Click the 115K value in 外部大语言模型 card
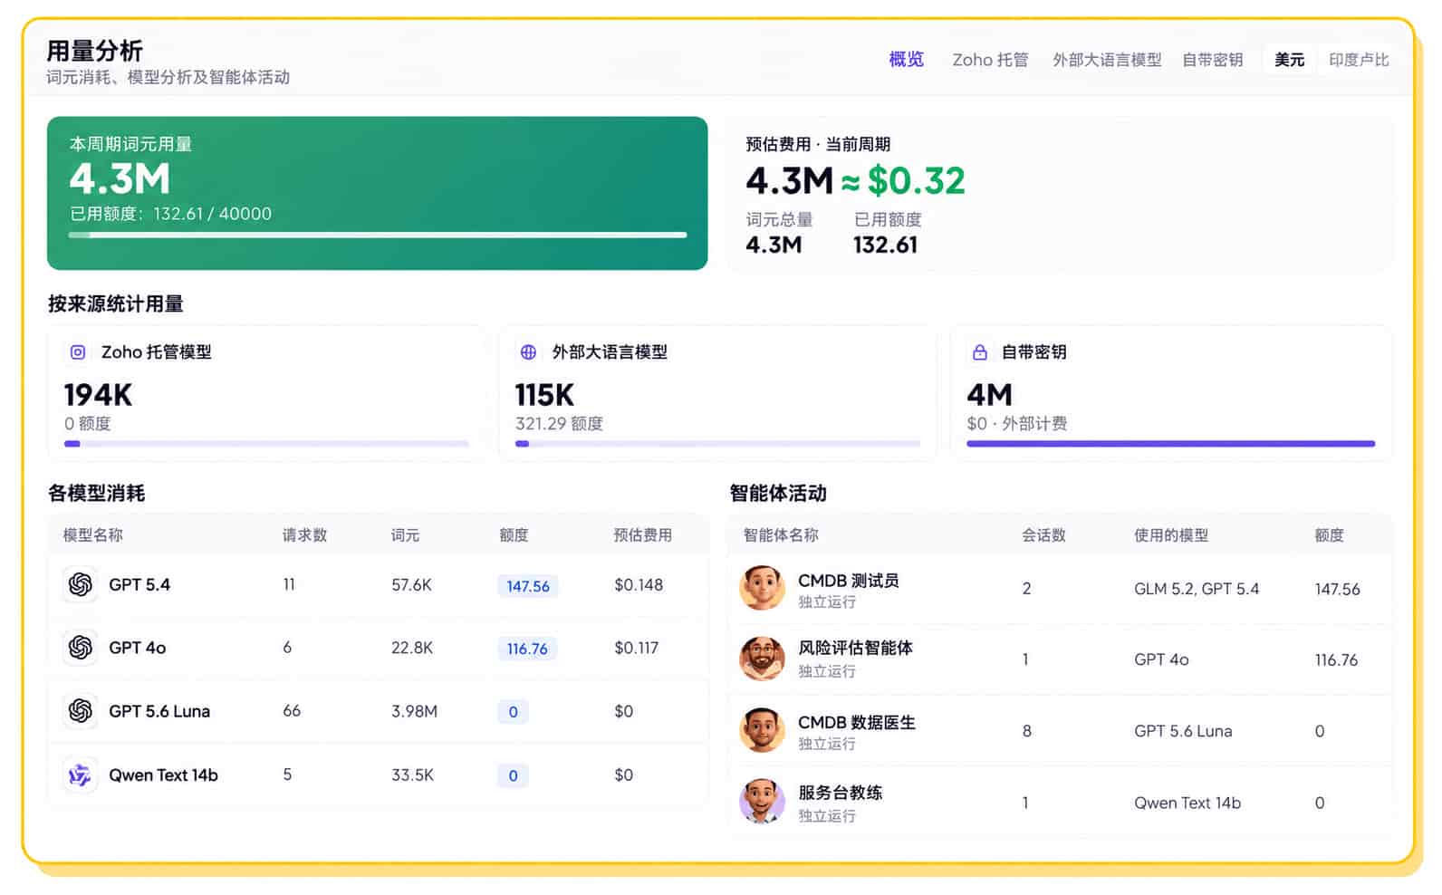The height and width of the screenshot is (895, 1442). coord(544,395)
